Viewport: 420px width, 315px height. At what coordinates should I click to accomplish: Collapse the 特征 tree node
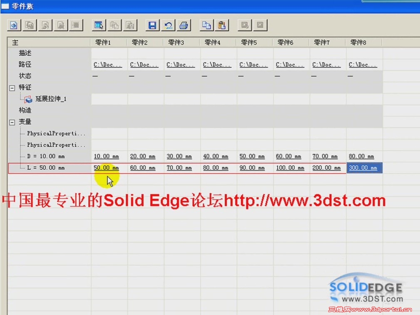click(12, 88)
